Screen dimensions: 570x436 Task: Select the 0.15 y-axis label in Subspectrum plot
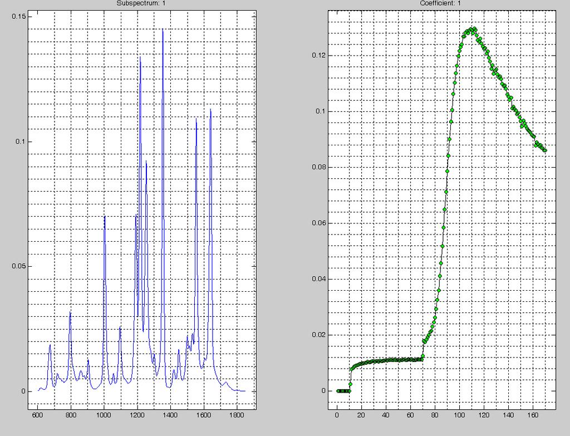click(18, 16)
